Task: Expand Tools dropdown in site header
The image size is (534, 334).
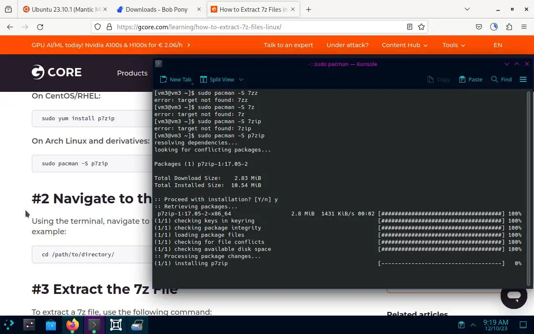Action: click(x=454, y=45)
